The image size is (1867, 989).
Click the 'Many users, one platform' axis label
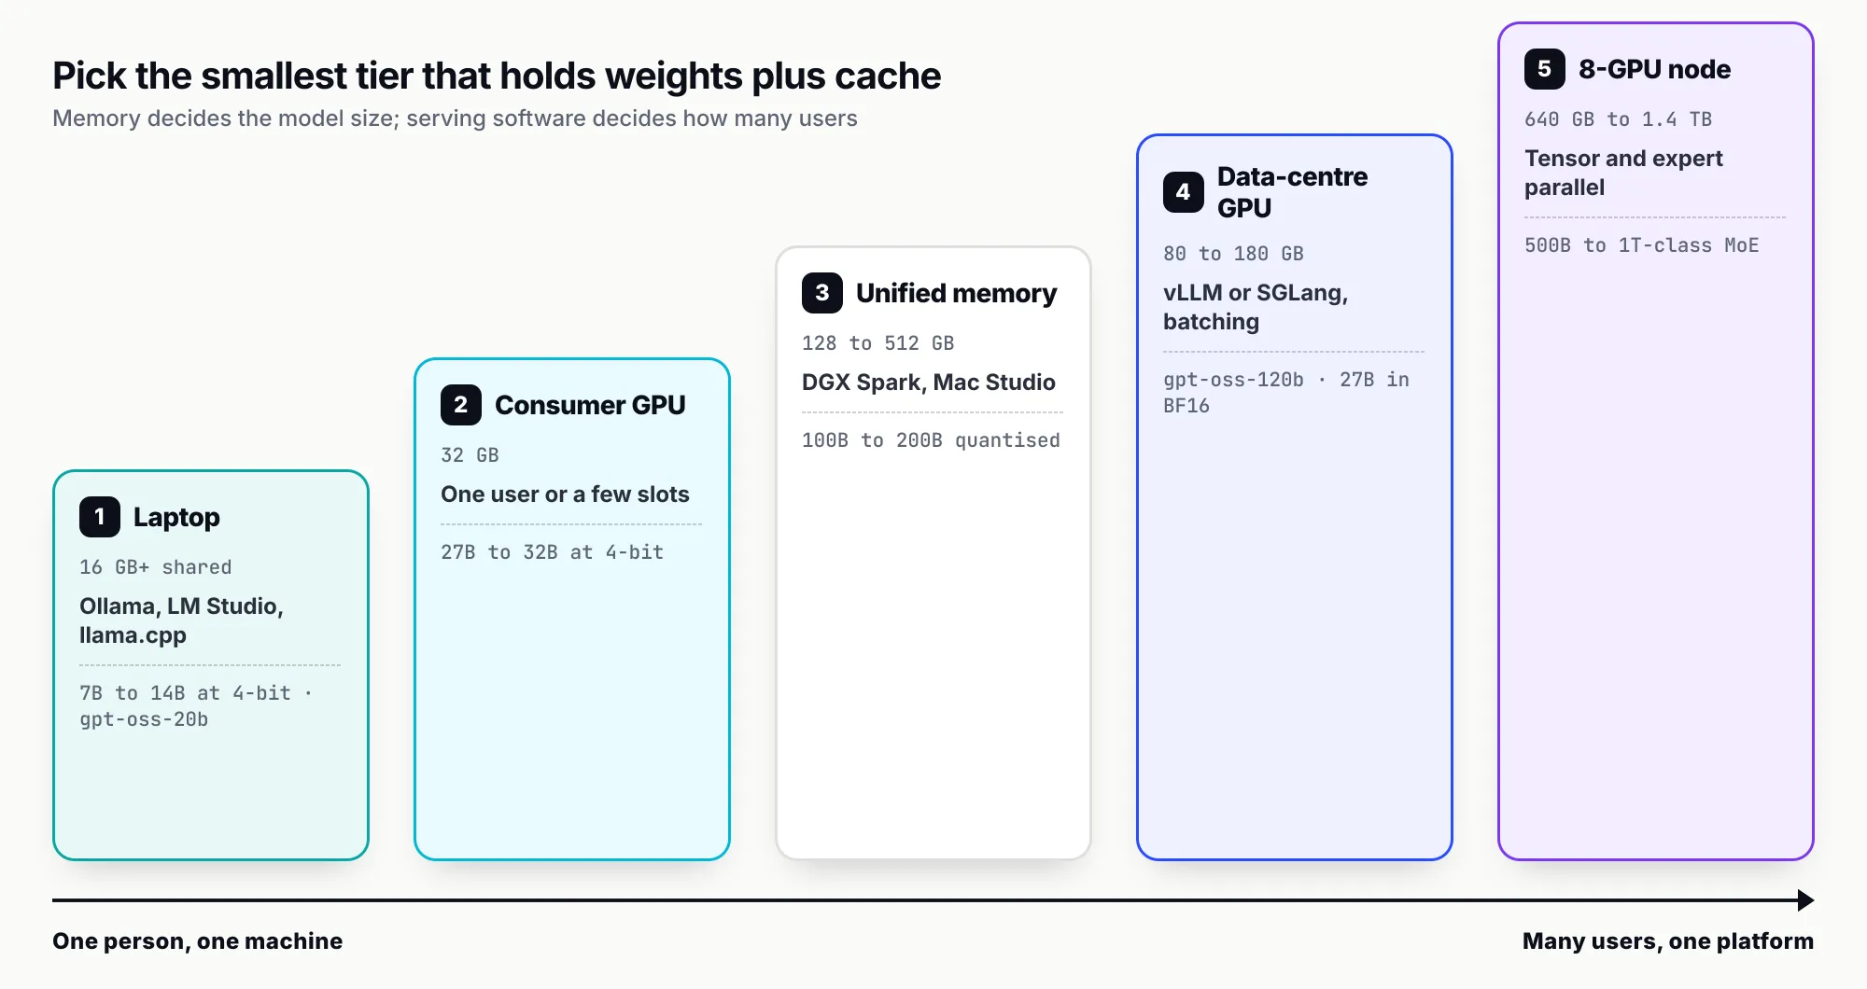click(1667, 940)
